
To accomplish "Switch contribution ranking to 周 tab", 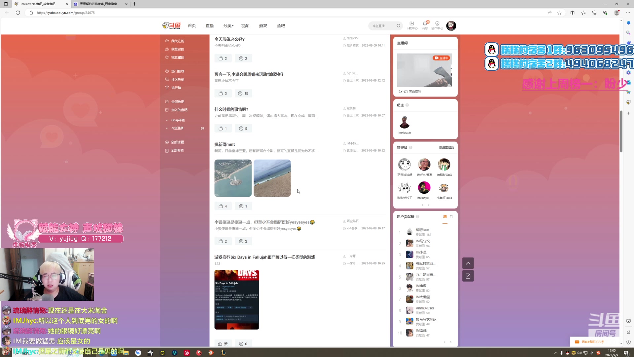I will (445, 217).
